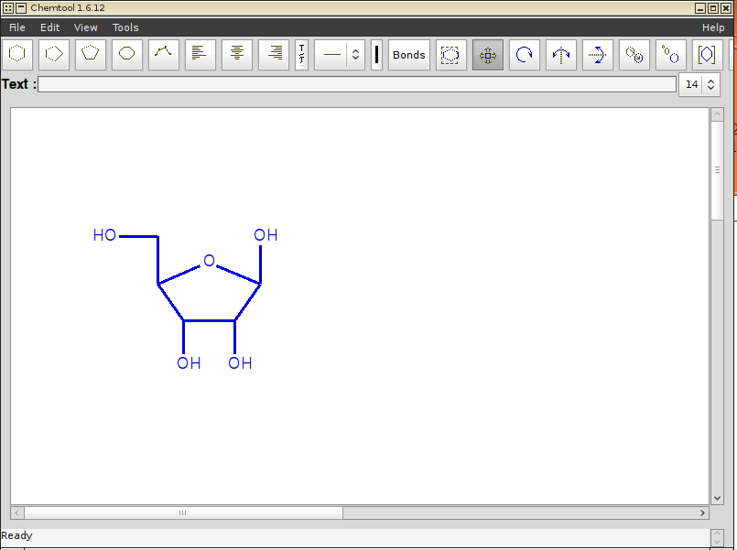
Task: Select right-aligned text tool
Action: pos(274,55)
